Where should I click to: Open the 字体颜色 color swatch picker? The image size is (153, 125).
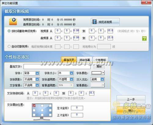pyautogui.click(x=98, y=73)
